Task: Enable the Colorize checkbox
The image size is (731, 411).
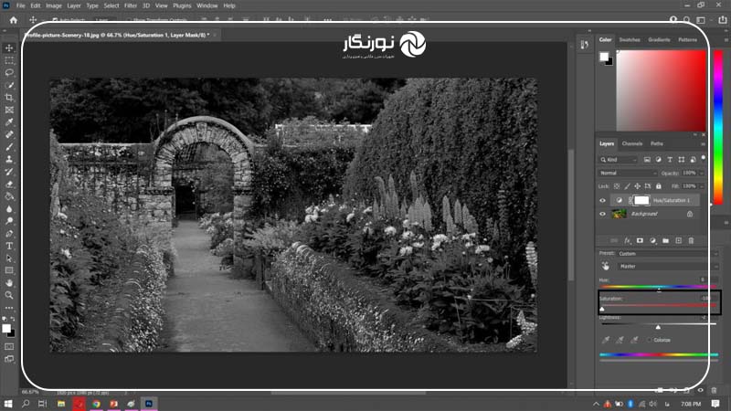Action: click(x=649, y=340)
